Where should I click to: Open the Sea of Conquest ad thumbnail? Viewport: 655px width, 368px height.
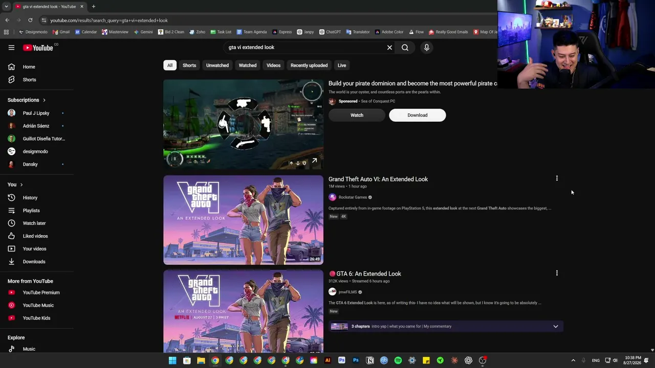pos(244,124)
